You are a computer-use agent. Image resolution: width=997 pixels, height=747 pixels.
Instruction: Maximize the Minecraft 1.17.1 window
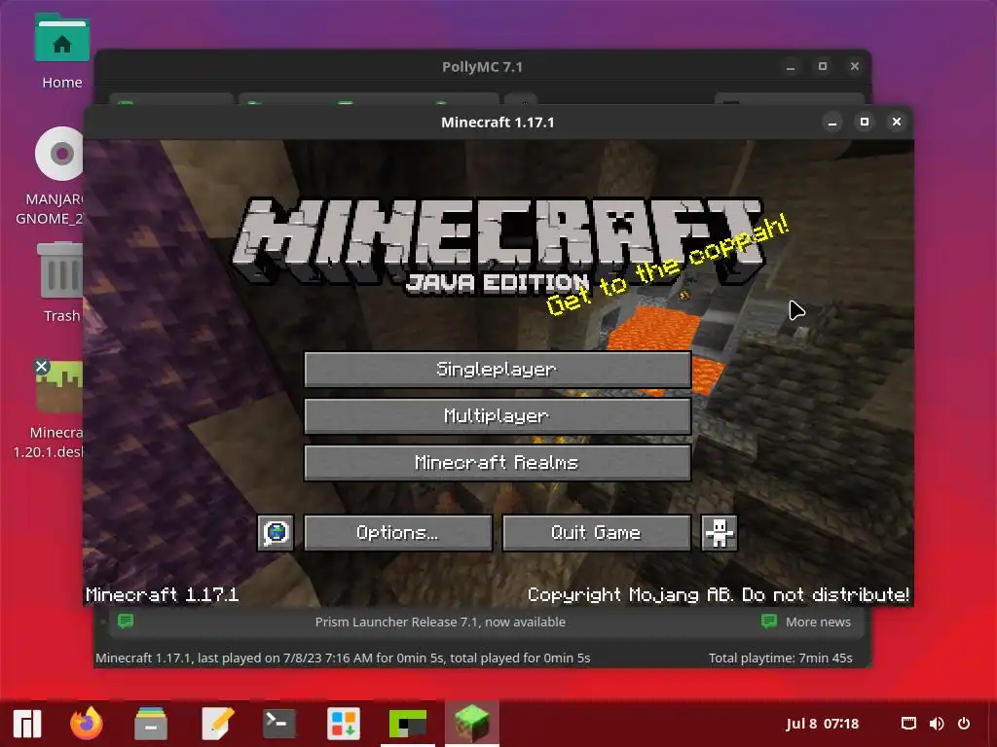tap(865, 122)
